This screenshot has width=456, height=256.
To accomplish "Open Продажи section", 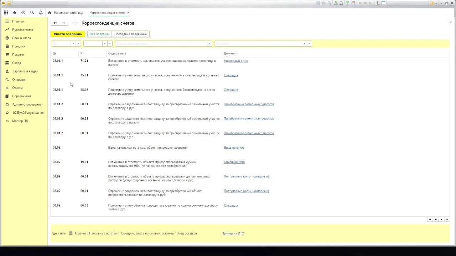I will click(x=19, y=46).
